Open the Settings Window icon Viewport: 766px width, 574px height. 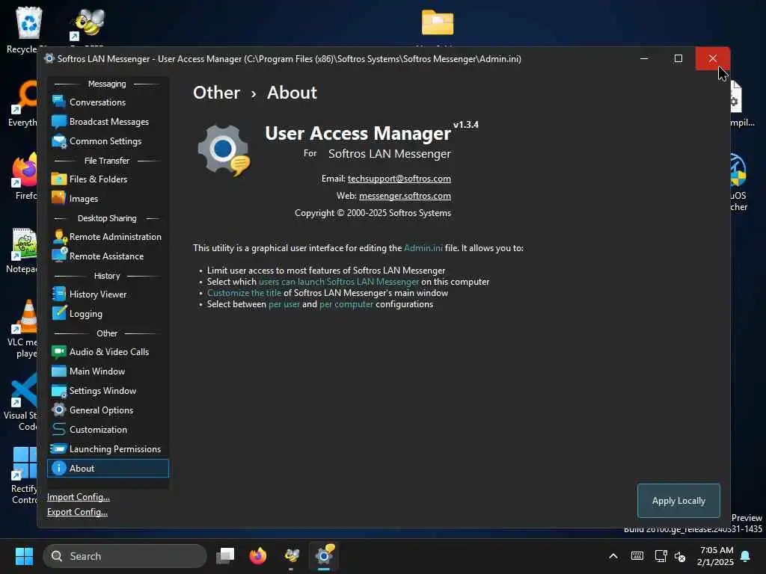(58, 390)
